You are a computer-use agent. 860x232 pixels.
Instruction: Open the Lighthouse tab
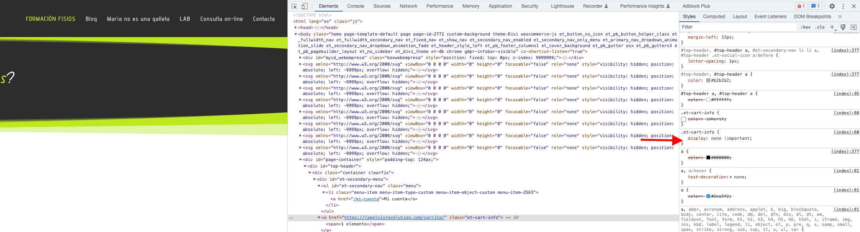tap(562, 6)
